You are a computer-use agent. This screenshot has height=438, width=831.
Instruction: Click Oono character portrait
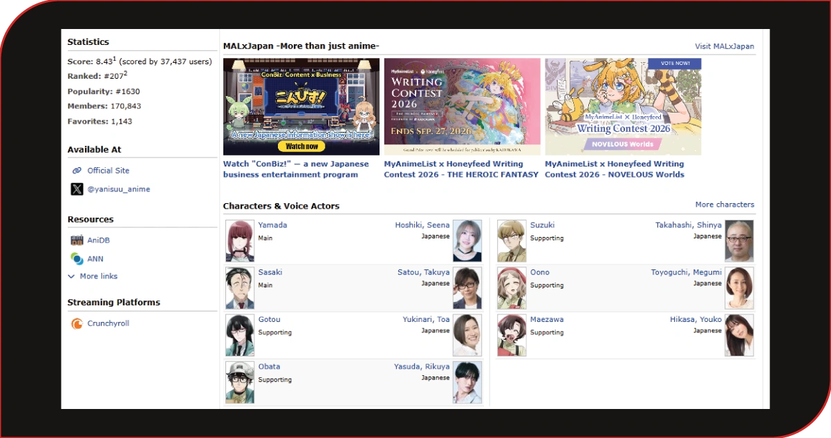point(512,288)
